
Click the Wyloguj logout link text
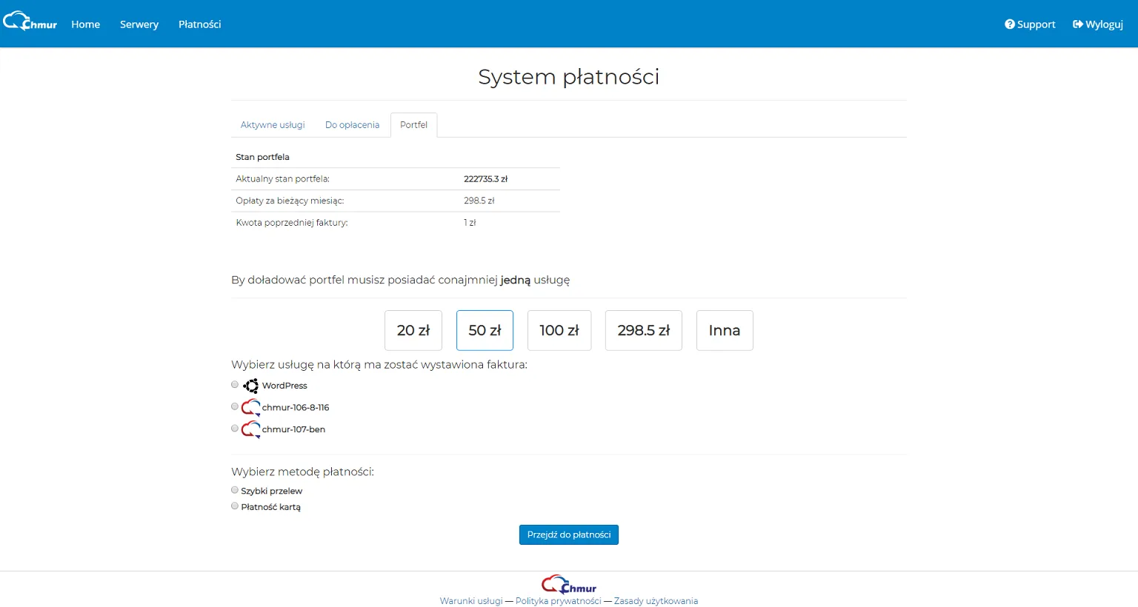[x=1104, y=24]
